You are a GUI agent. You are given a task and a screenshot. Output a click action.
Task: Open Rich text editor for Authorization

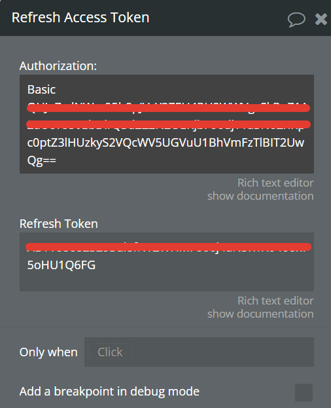(x=275, y=183)
